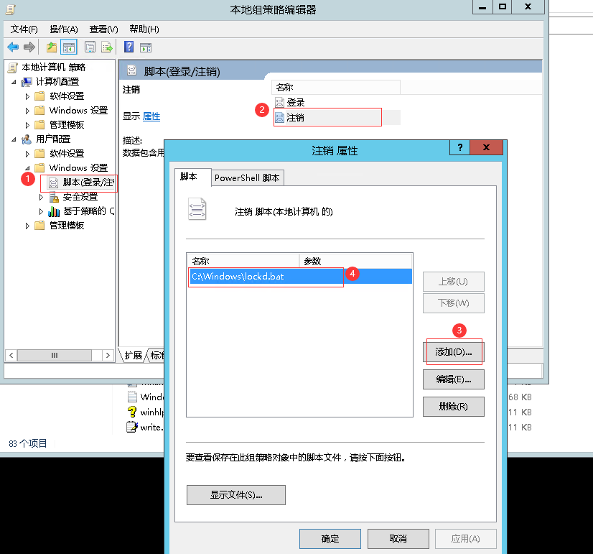The height and width of the screenshot is (554, 593).
Task: Open the 操作(A) menu
Action: click(63, 29)
